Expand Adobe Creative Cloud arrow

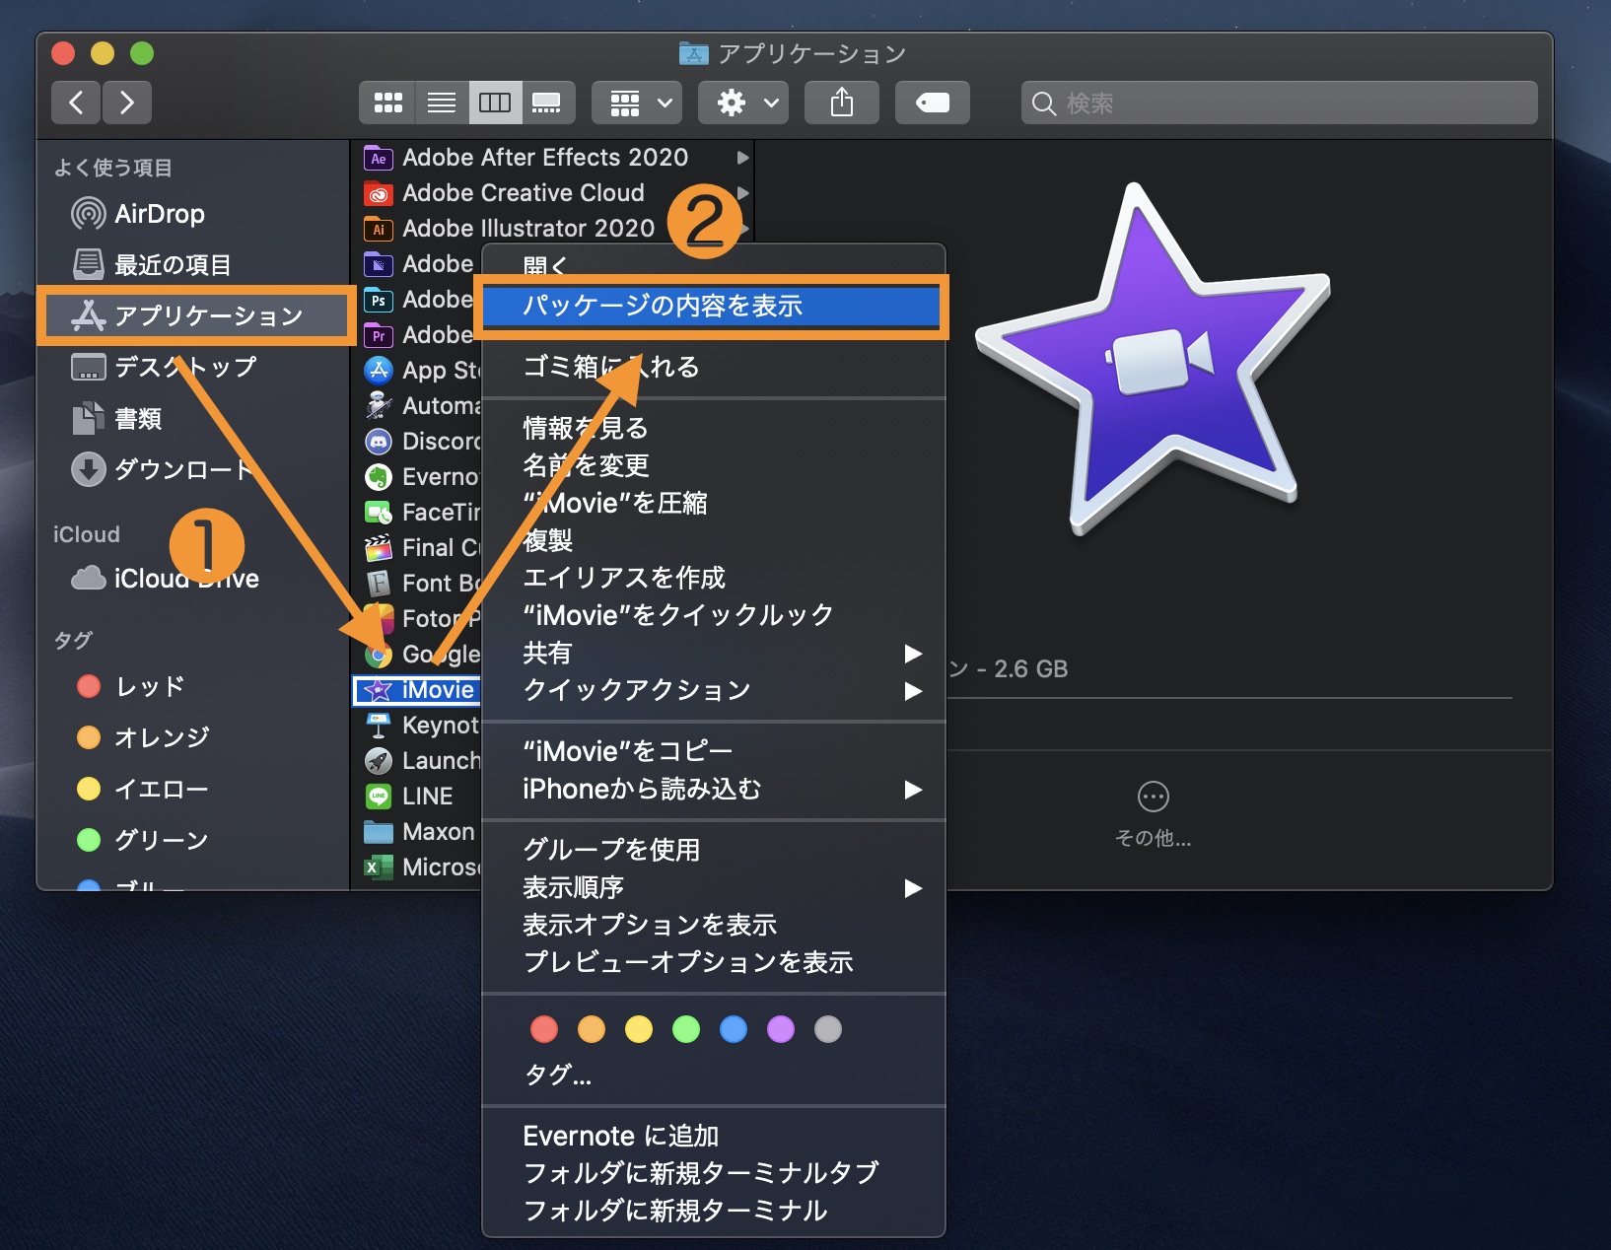click(x=742, y=193)
